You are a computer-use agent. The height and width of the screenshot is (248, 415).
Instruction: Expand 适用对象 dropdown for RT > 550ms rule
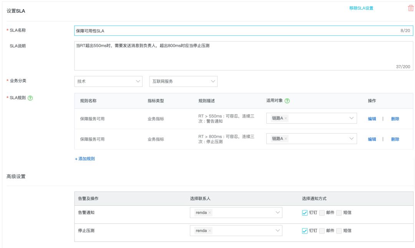point(351,118)
